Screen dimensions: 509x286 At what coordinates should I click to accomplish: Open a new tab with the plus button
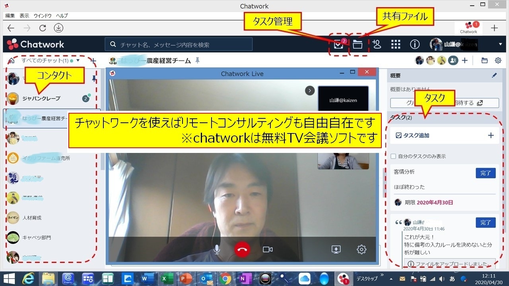coord(494,28)
